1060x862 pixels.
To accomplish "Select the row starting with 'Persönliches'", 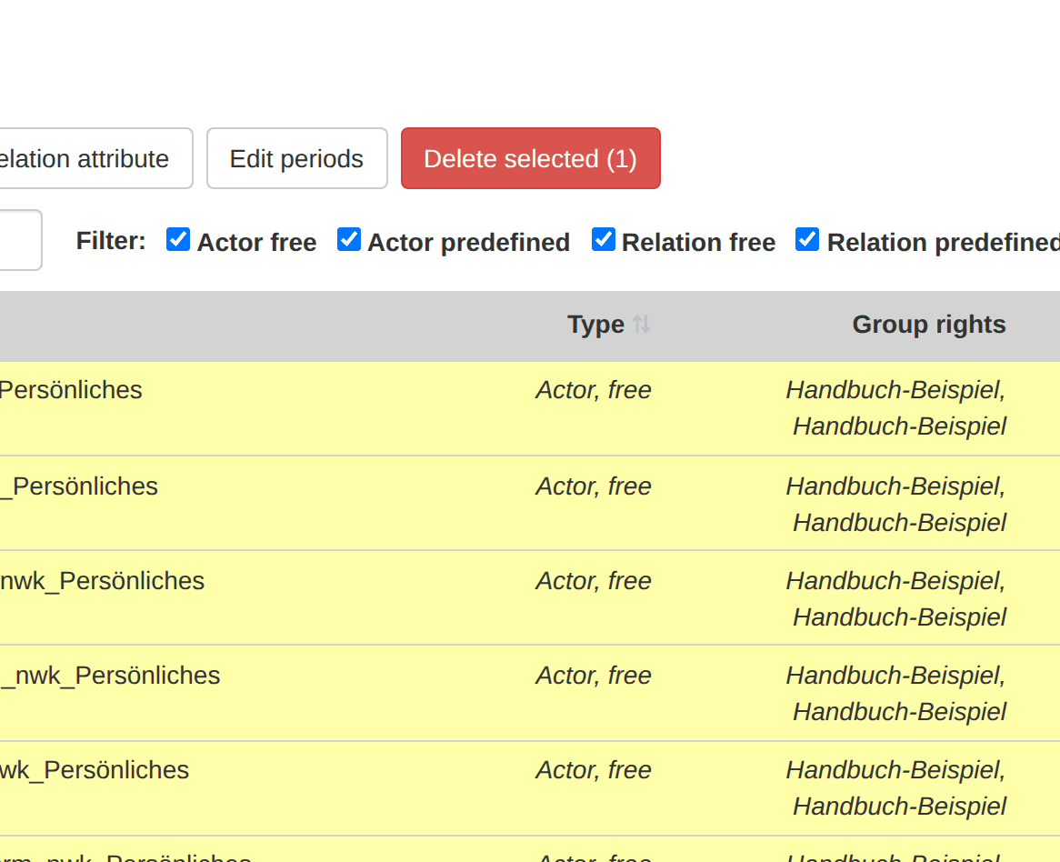I will [530, 409].
